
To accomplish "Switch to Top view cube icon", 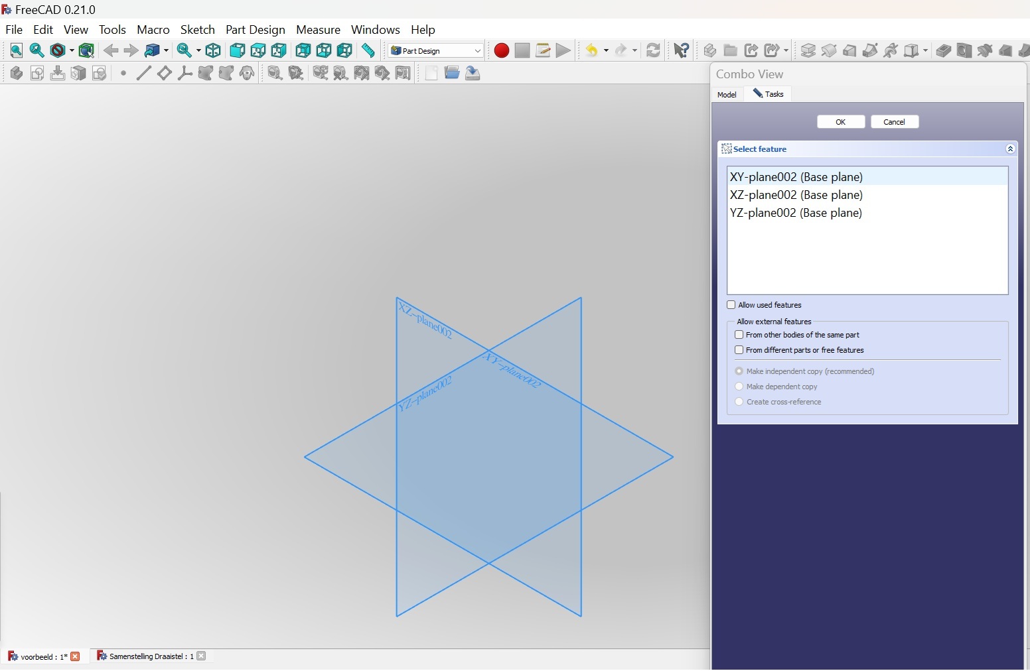I will click(x=258, y=50).
